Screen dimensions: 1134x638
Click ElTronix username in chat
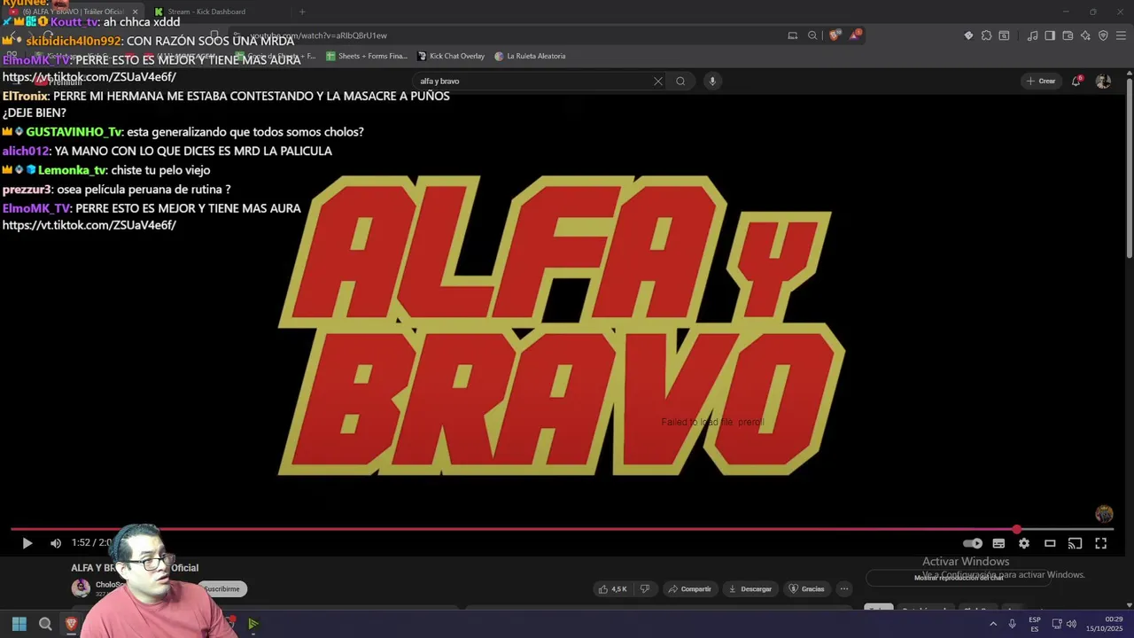coord(25,96)
